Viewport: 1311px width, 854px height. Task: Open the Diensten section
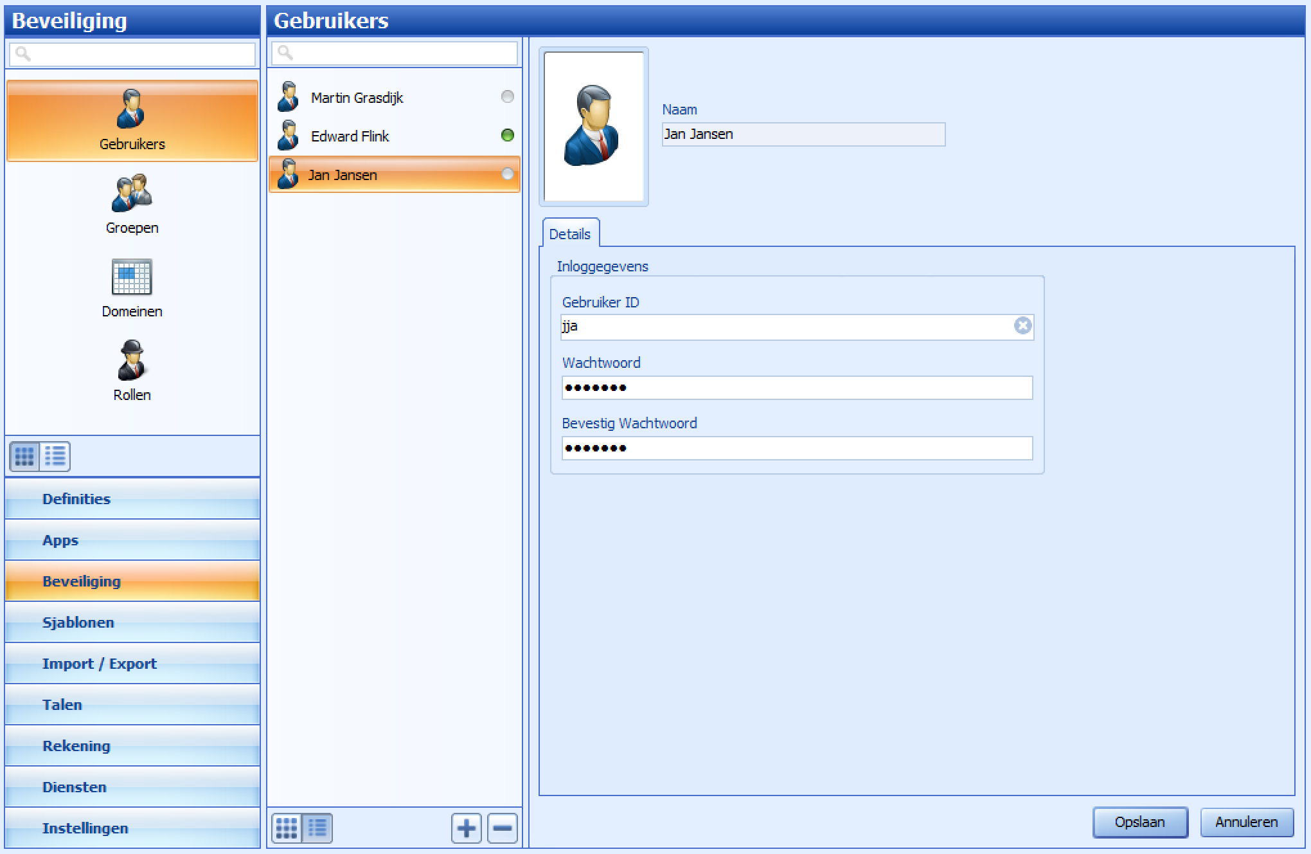pos(132,787)
